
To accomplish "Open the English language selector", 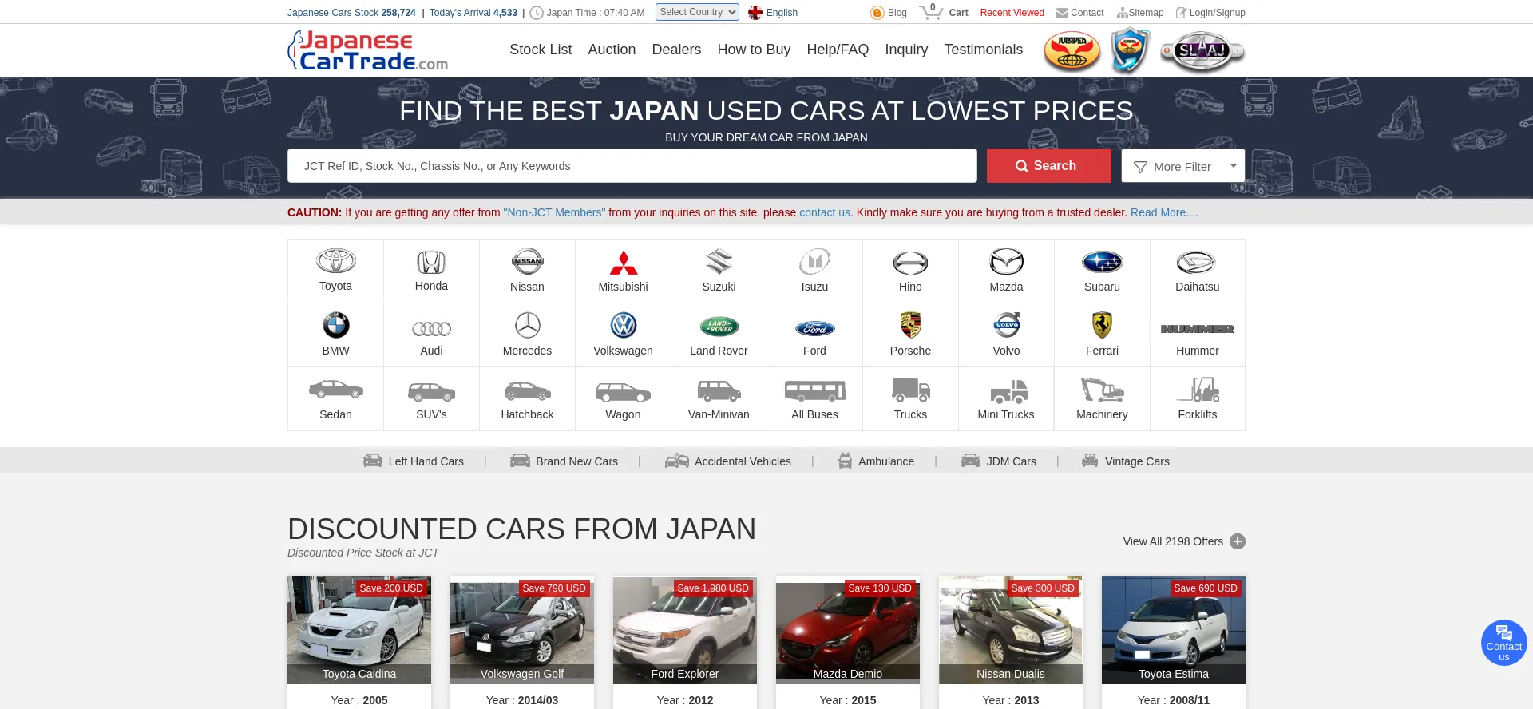I will click(773, 13).
